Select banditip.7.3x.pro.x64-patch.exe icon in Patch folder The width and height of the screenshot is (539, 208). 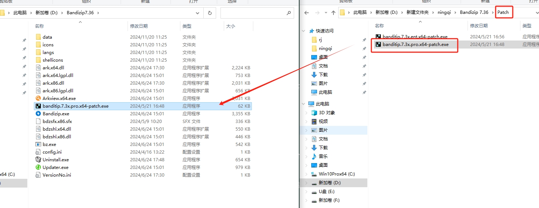378,45
